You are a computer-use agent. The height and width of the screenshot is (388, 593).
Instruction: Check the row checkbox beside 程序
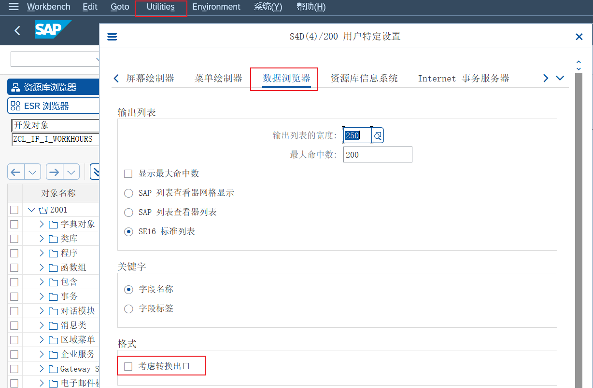pos(14,254)
